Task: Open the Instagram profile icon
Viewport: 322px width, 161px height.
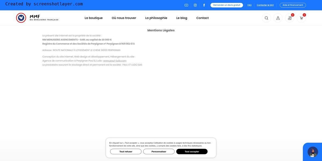Action: 195,5
